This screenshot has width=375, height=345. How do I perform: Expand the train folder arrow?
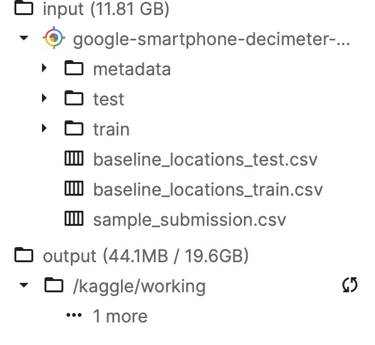coord(44,128)
